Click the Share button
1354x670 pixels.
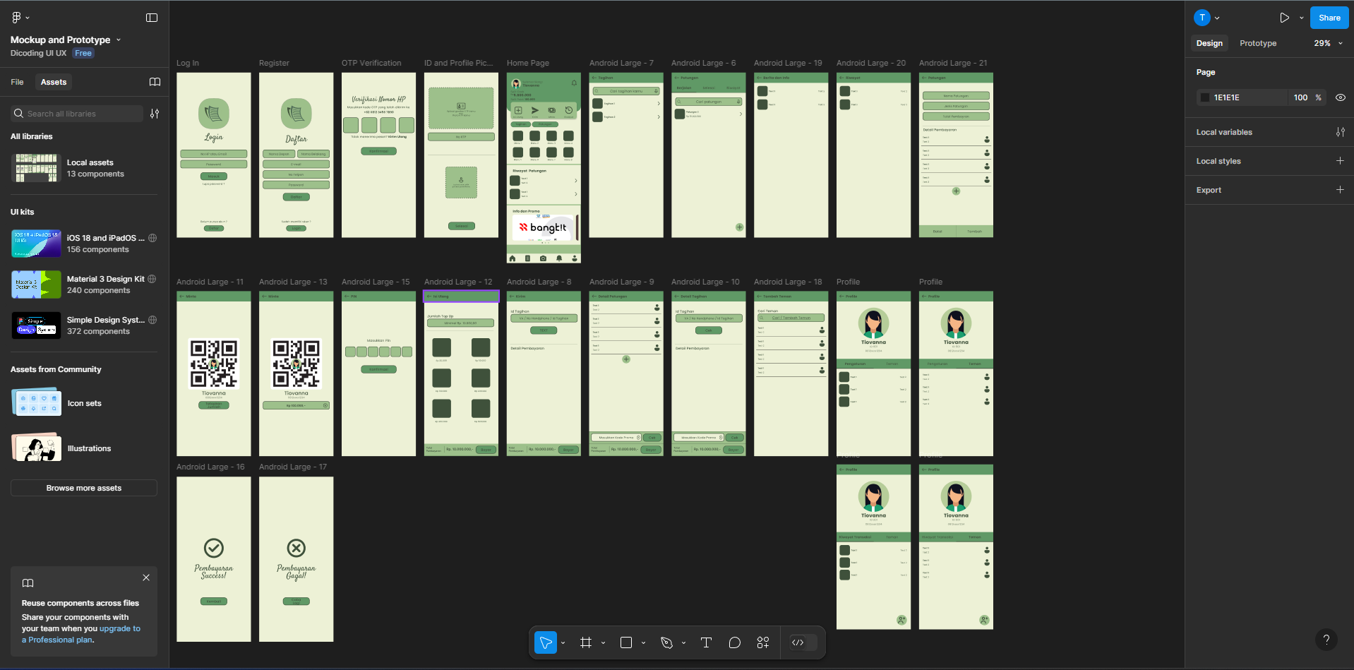click(x=1329, y=18)
